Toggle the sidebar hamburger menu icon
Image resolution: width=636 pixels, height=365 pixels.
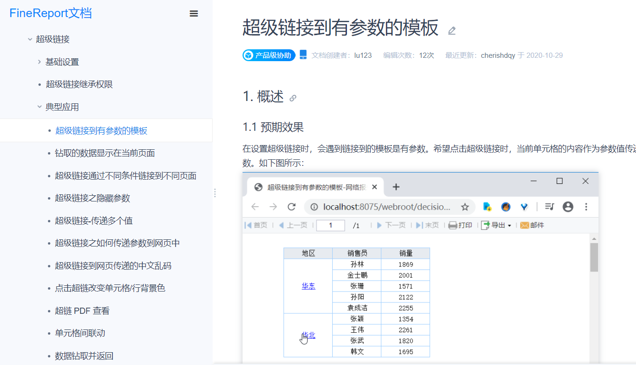point(194,14)
